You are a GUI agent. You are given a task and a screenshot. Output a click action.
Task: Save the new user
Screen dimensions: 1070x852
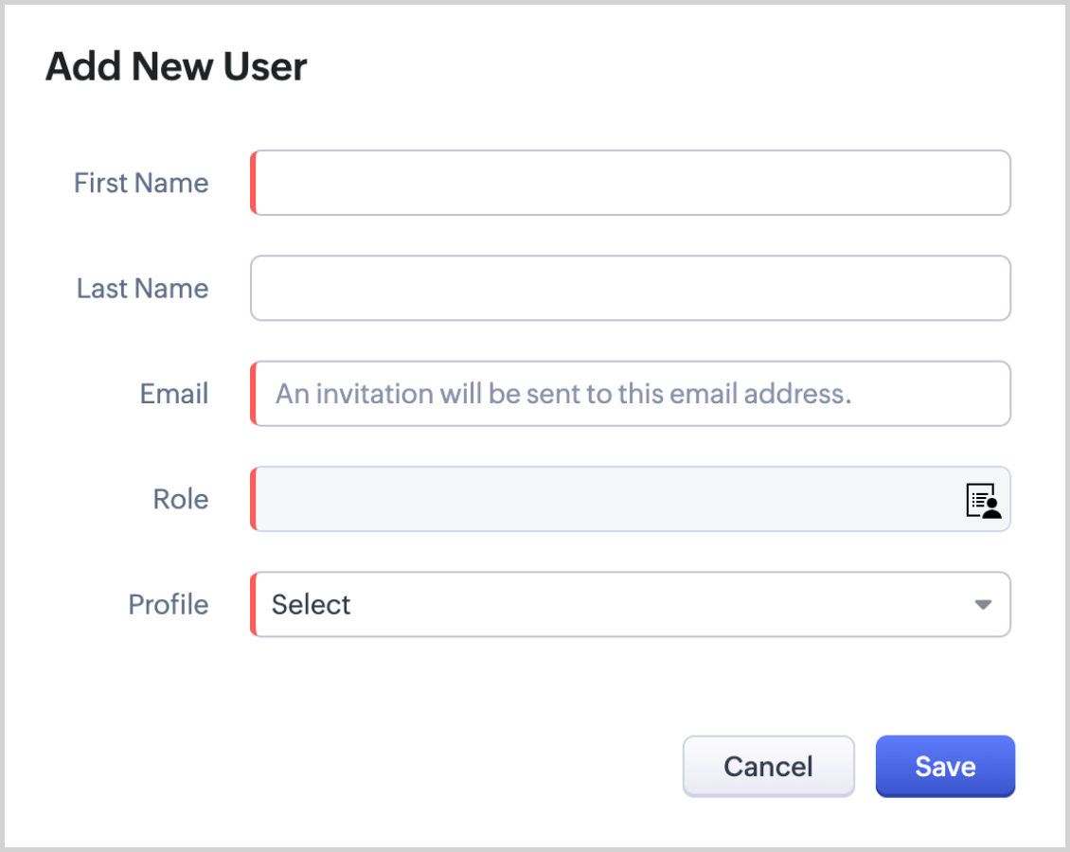coord(944,766)
